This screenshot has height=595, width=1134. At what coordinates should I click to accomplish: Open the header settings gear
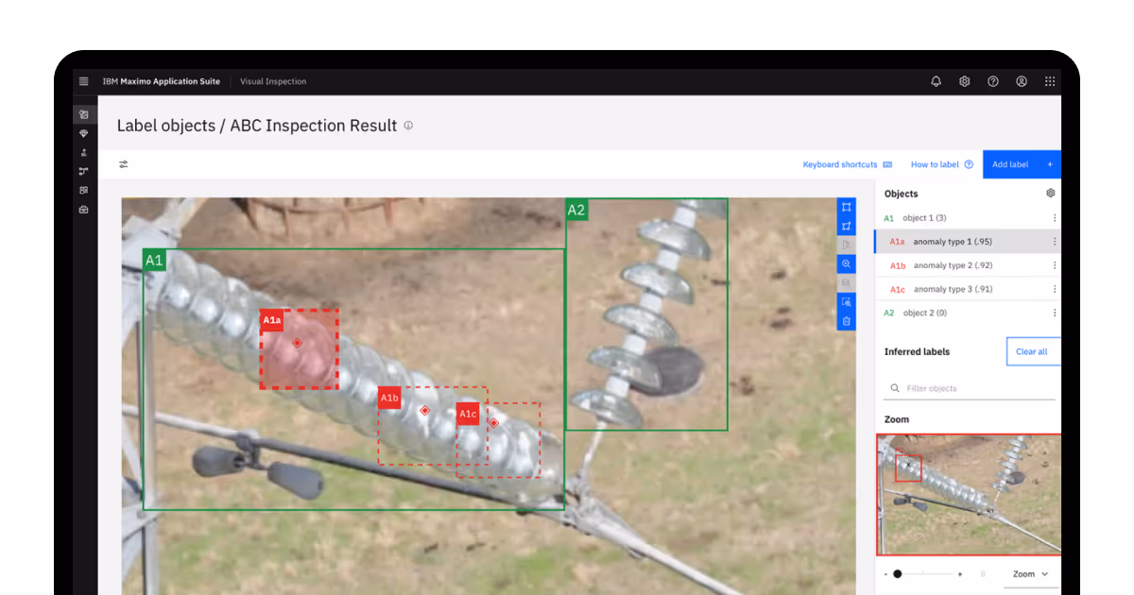point(965,81)
